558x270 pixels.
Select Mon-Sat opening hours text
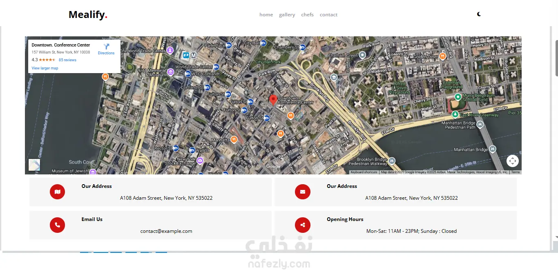coord(411,231)
